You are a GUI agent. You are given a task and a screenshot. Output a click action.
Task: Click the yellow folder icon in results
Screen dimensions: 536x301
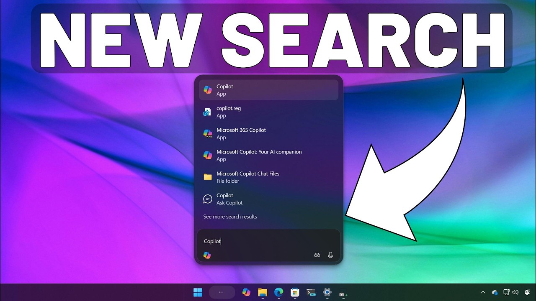click(208, 177)
